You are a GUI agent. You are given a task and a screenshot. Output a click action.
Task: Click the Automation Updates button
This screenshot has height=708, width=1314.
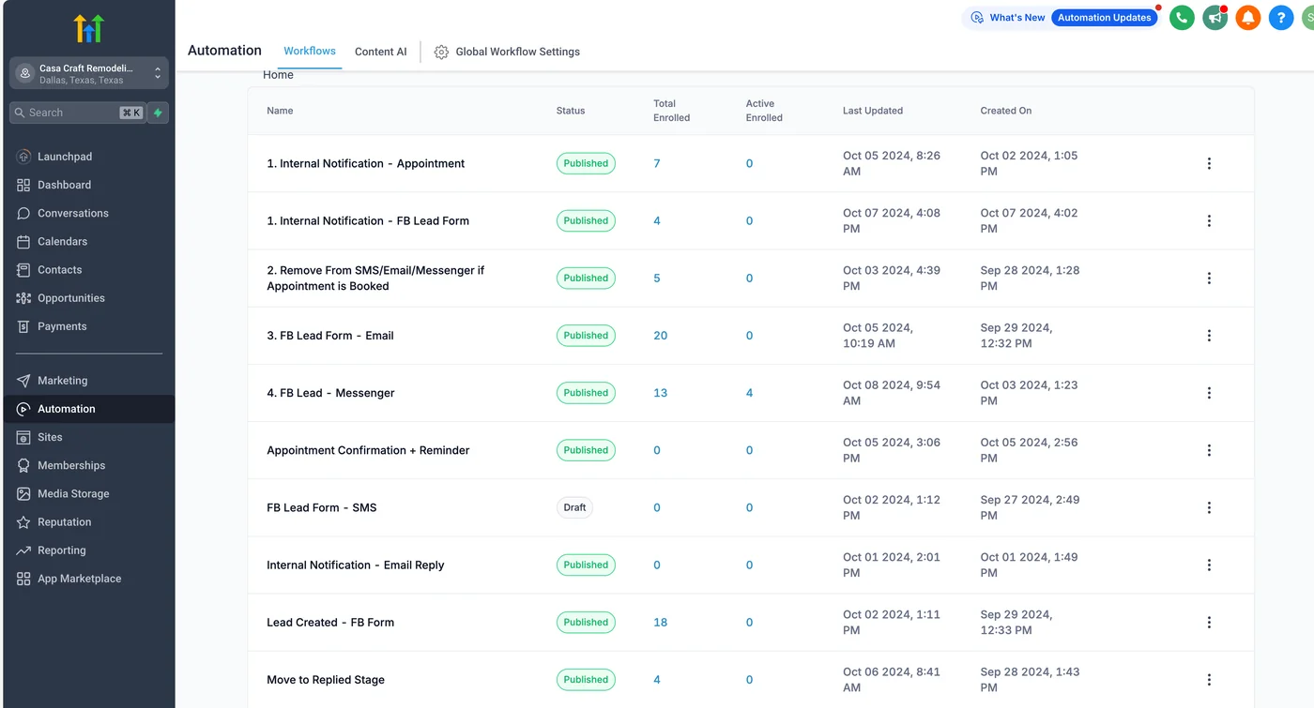click(x=1105, y=17)
